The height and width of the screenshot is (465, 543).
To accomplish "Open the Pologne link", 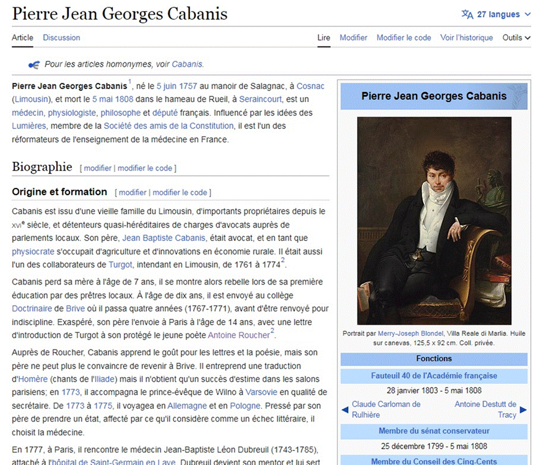I will click(245, 406).
